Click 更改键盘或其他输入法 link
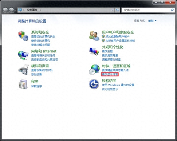The image size is (177, 141). point(115,70)
